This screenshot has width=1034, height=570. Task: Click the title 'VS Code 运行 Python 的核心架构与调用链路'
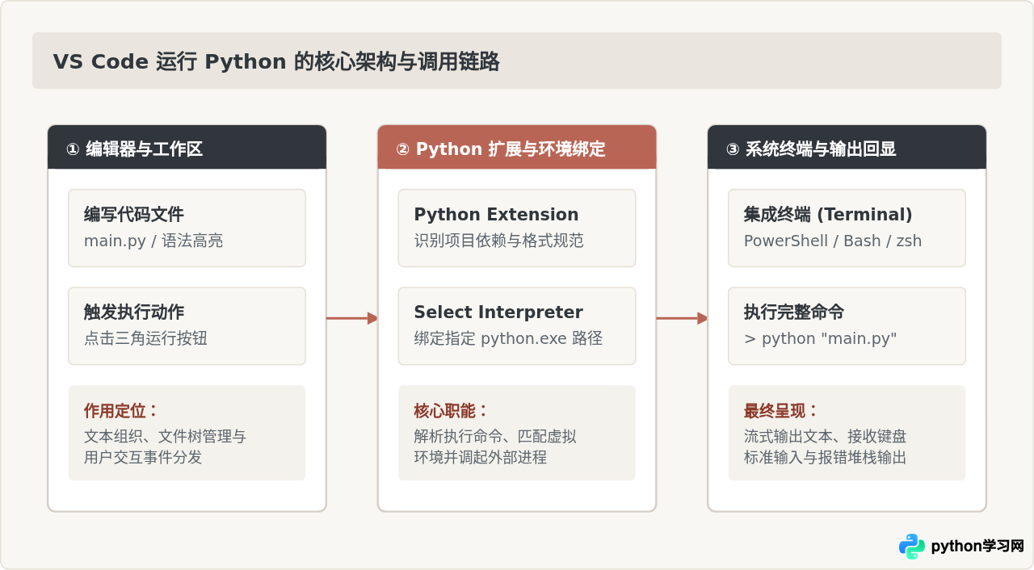point(276,61)
